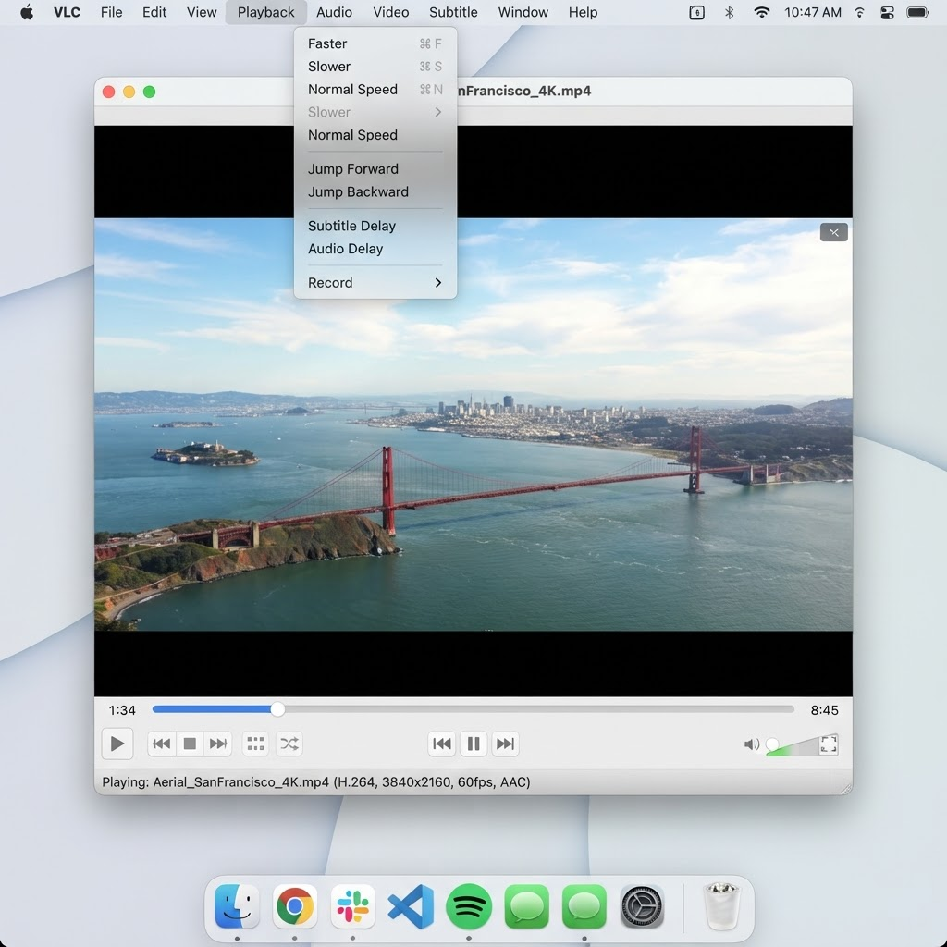The width and height of the screenshot is (947, 947).
Task: Click the Bluetooth status icon
Action: click(x=729, y=12)
